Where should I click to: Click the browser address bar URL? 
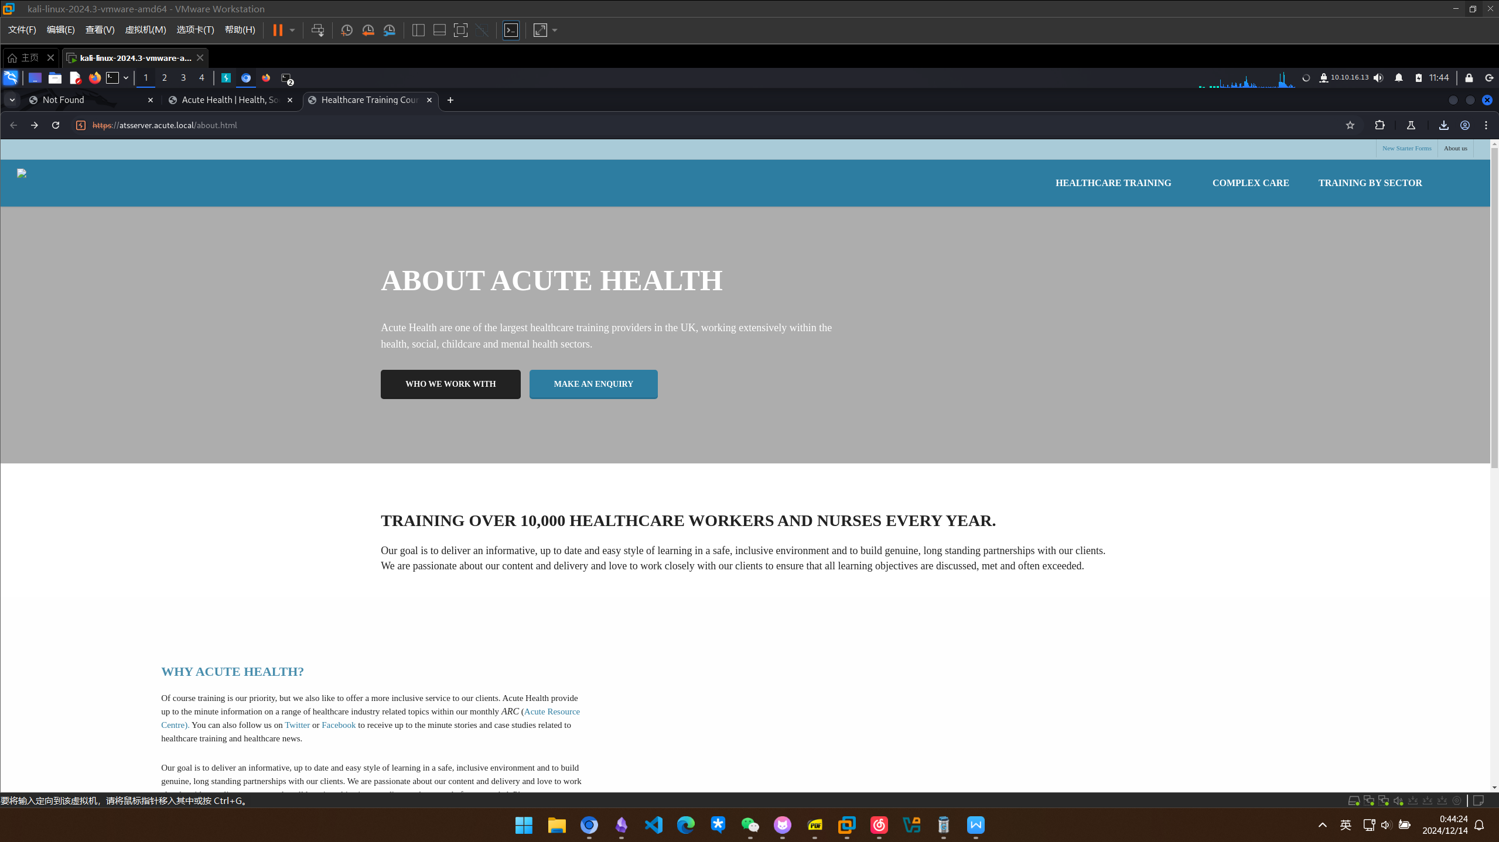[x=164, y=125]
